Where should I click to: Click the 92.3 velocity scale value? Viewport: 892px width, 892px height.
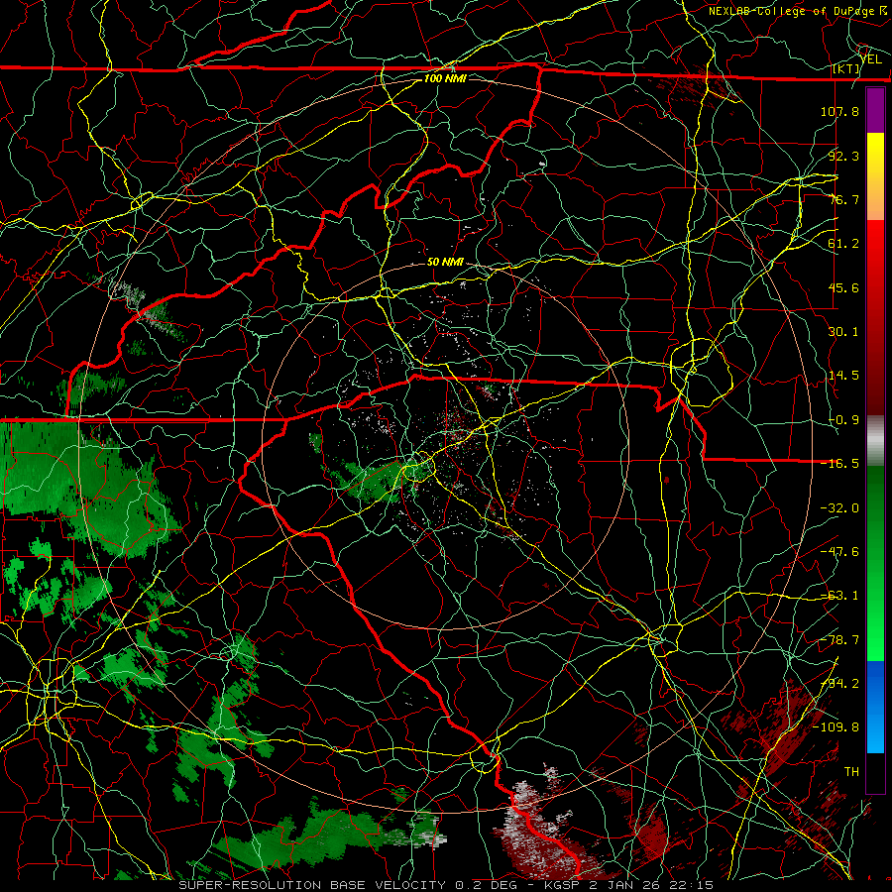[843, 156]
